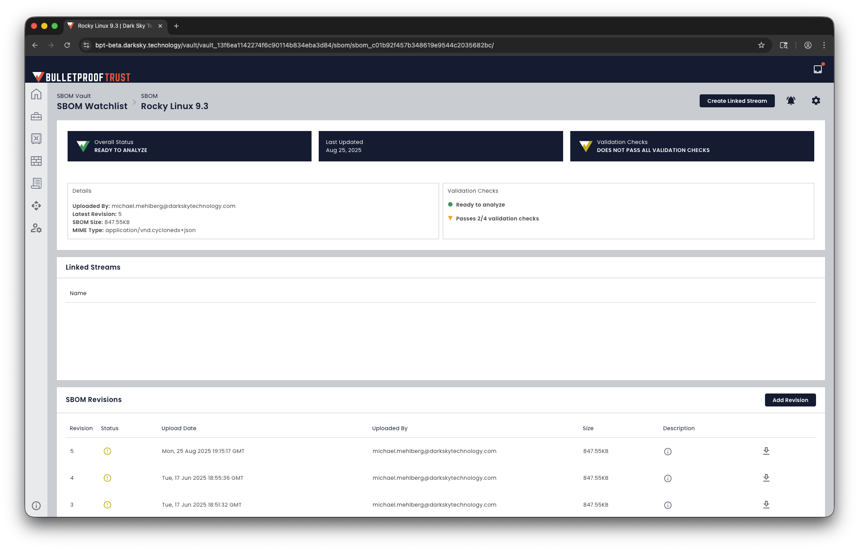Click the browser search-tabs icon

(x=784, y=45)
